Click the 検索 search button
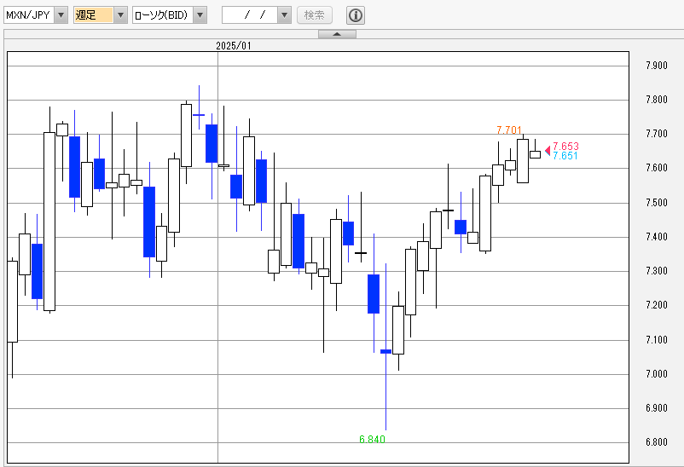Image resolution: width=684 pixels, height=467 pixels. tap(315, 15)
